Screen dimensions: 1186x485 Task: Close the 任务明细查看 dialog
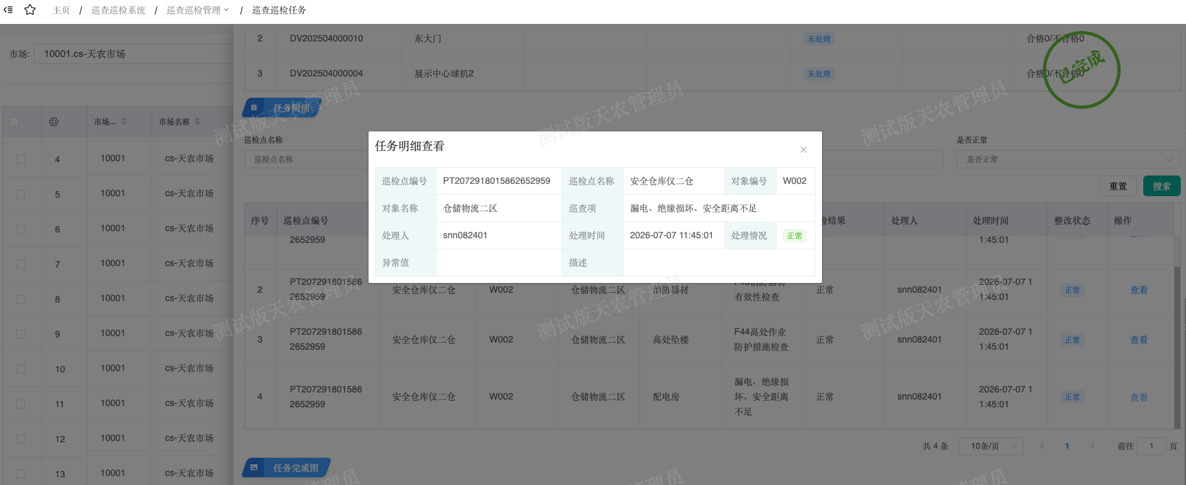pos(803,150)
